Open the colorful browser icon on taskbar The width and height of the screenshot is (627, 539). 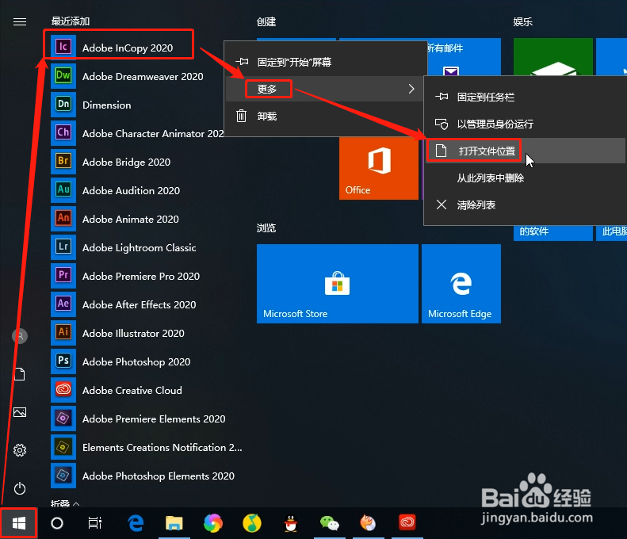click(213, 523)
